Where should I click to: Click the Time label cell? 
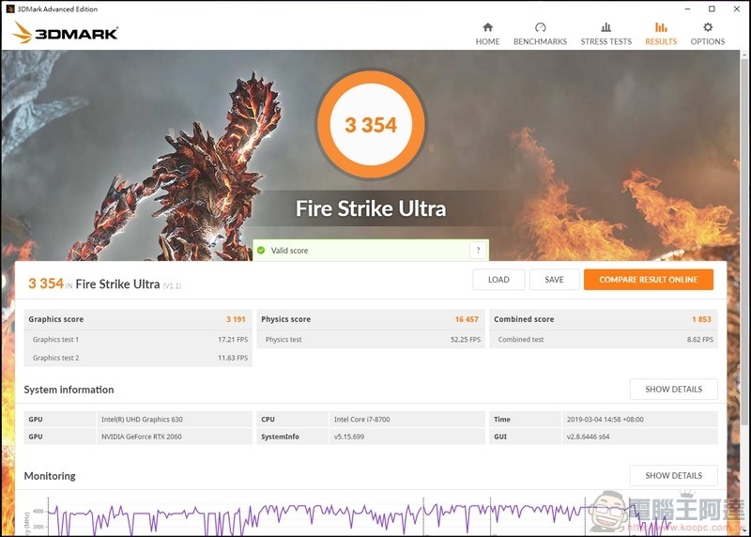[x=526, y=419]
